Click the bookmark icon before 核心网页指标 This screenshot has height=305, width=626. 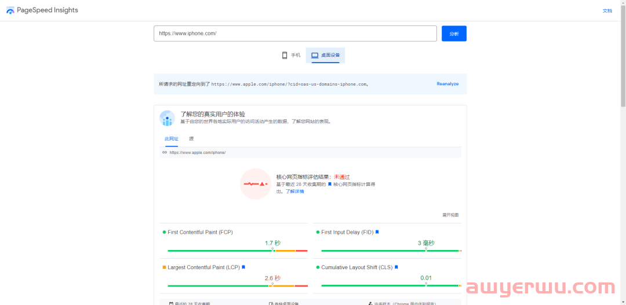pyautogui.click(x=330, y=185)
